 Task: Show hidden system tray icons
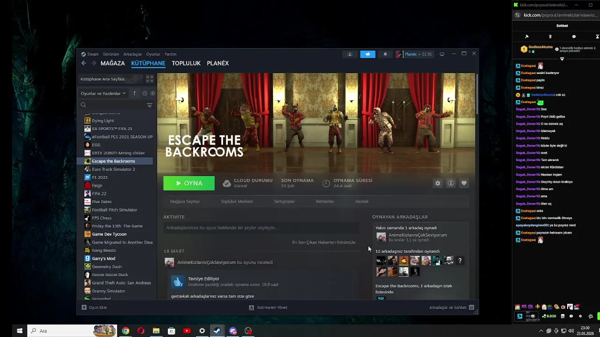point(541,331)
